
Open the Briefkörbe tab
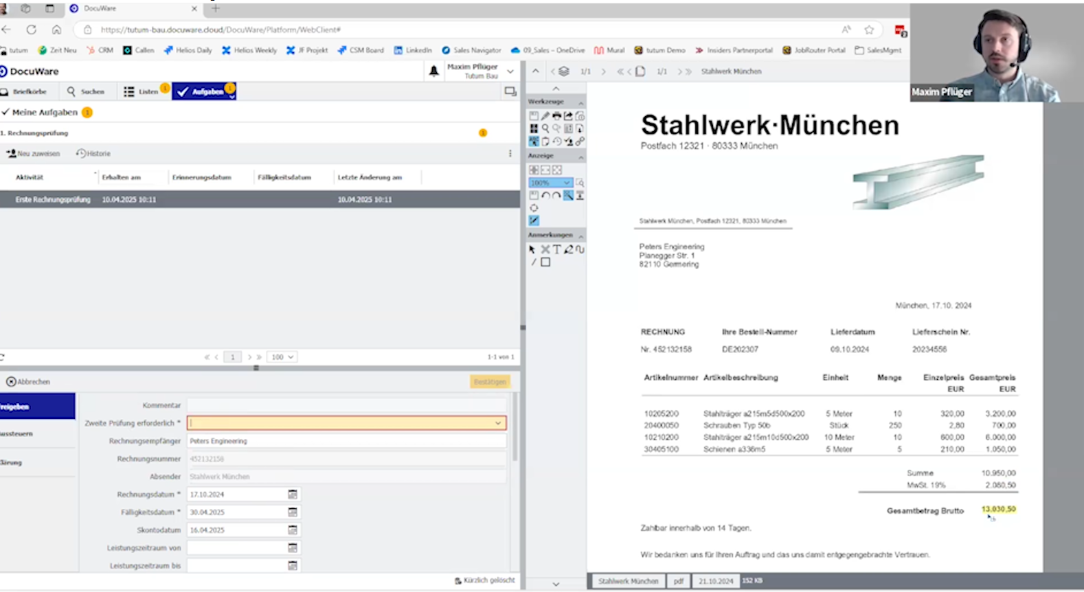click(x=23, y=91)
